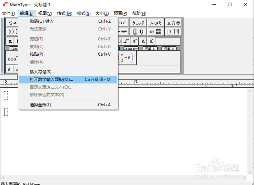This screenshot has width=254, height=185.
Task: Switch to the Algebra tab
Action: point(14,49)
